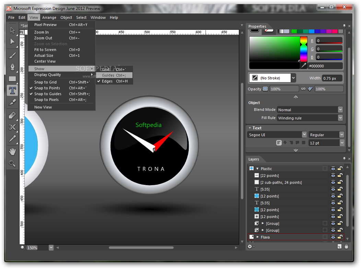Delete layer with trash icon
Viewport: 361px width, 269px height.
click(346, 246)
